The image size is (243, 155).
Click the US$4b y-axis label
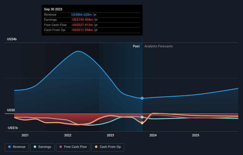click(x=12, y=39)
